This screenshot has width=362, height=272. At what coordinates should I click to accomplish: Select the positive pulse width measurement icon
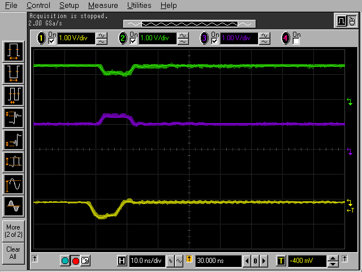point(13,52)
